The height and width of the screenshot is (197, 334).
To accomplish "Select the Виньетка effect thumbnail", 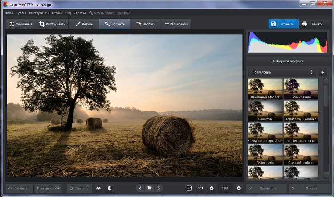I will tap(265, 111).
